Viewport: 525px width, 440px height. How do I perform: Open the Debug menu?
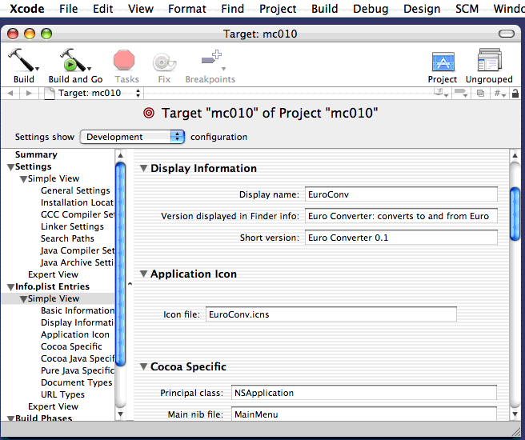tap(371, 9)
